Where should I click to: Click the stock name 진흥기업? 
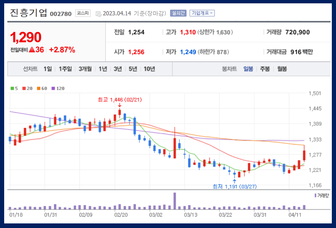(x=28, y=13)
